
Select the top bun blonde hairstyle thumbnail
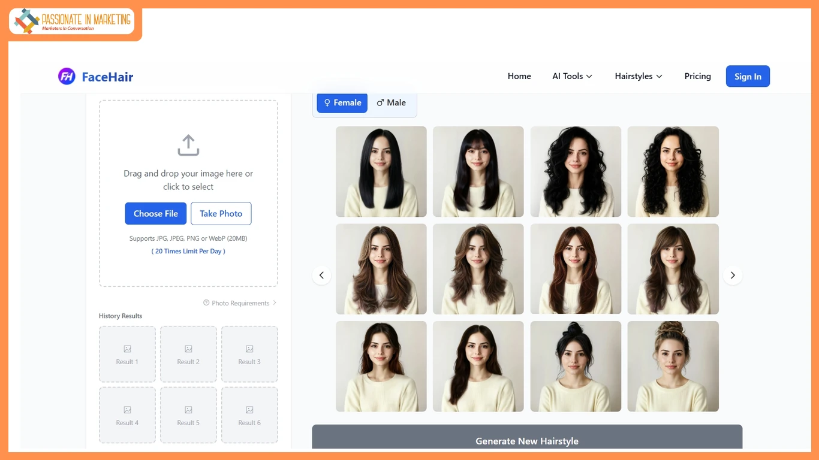[x=673, y=367]
